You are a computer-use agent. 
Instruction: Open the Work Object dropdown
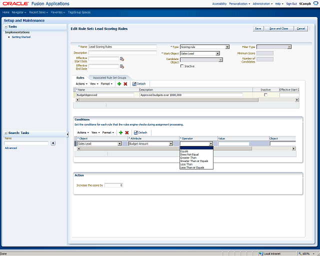point(217,53)
